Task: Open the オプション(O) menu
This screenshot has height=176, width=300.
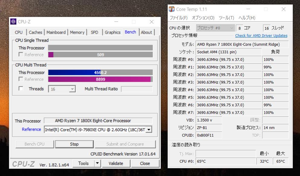Action: pyautogui.click(x=203, y=18)
